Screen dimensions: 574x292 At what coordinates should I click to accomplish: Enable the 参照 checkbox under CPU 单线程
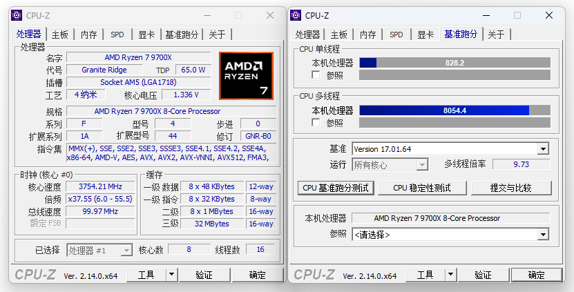pos(316,75)
